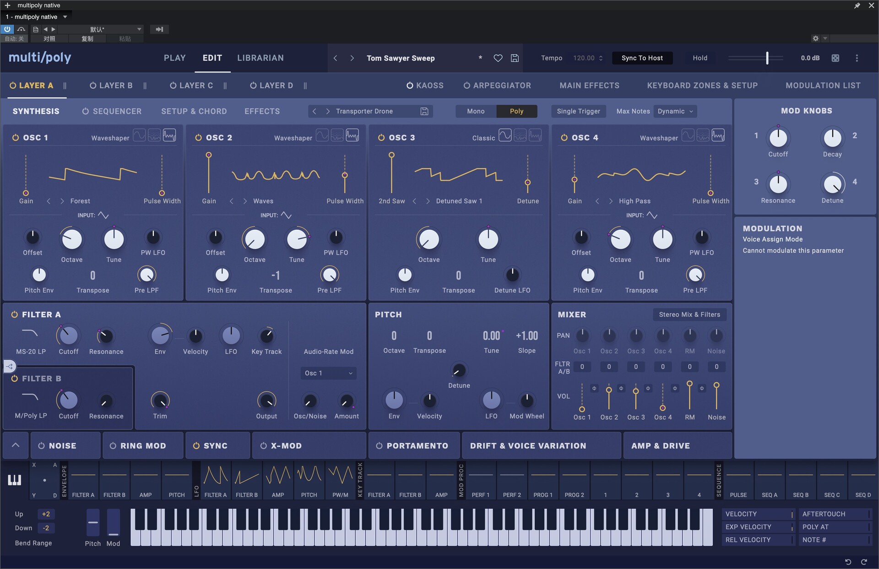Image resolution: width=879 pixels, height=569 pixels.
Task: Open the randomize dice icon next to 0.0 dB
Action: 835,58
